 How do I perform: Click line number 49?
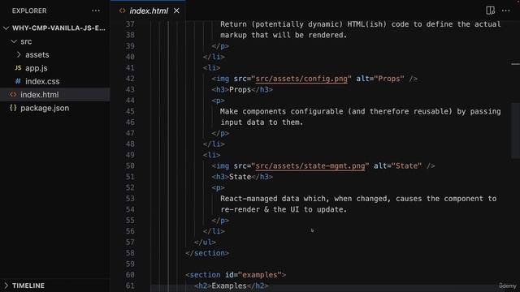click(130, 155)
